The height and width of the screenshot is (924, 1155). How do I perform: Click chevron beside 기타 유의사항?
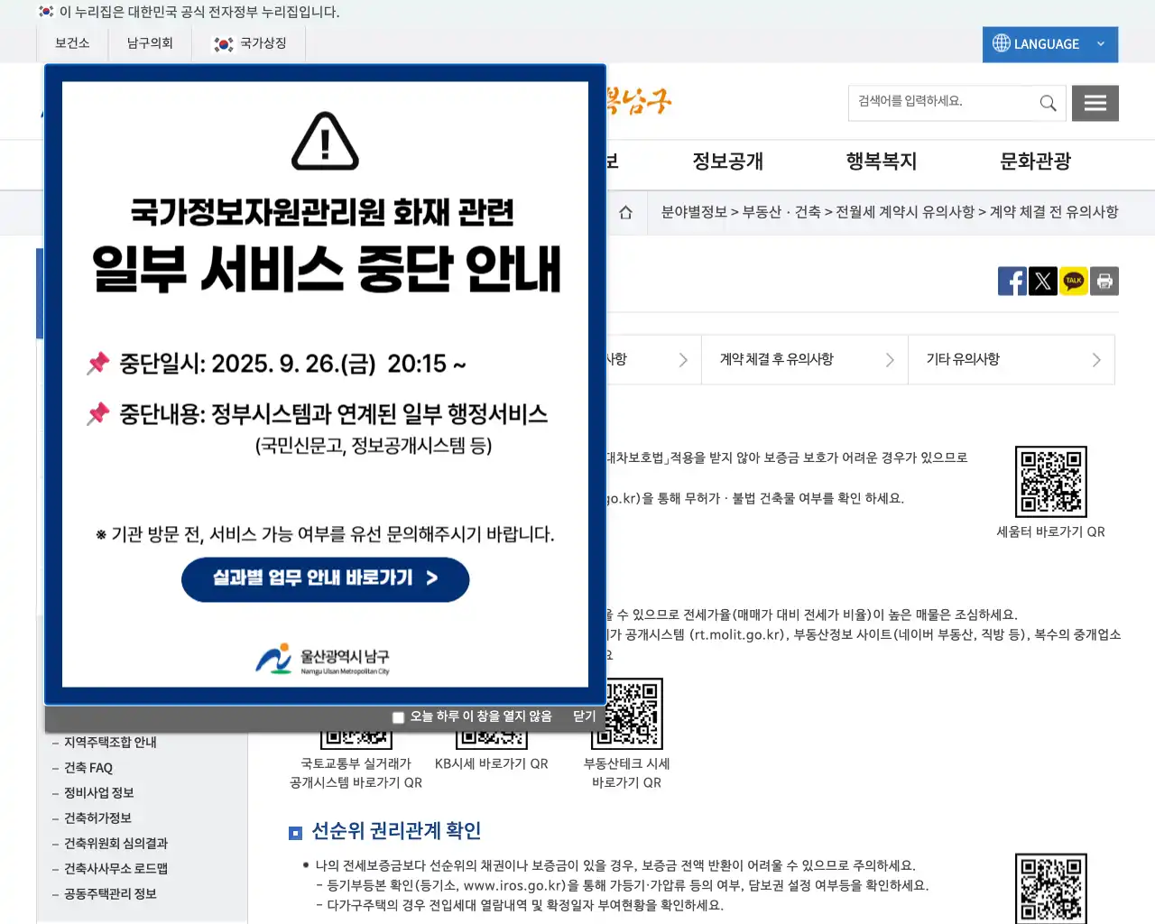pyautogui.click(x=1096, y=360)
